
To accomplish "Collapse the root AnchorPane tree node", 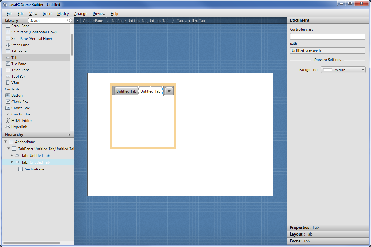I will coord(6,142).
